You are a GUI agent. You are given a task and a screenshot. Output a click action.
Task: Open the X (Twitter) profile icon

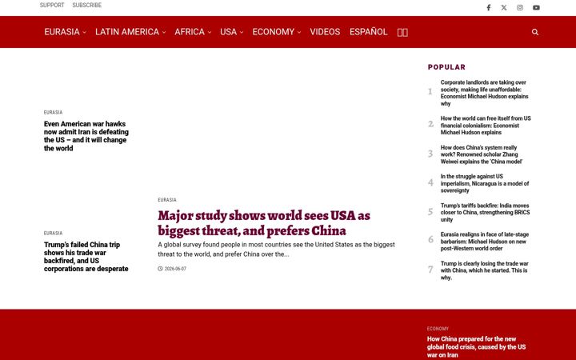tap(504, 8)
